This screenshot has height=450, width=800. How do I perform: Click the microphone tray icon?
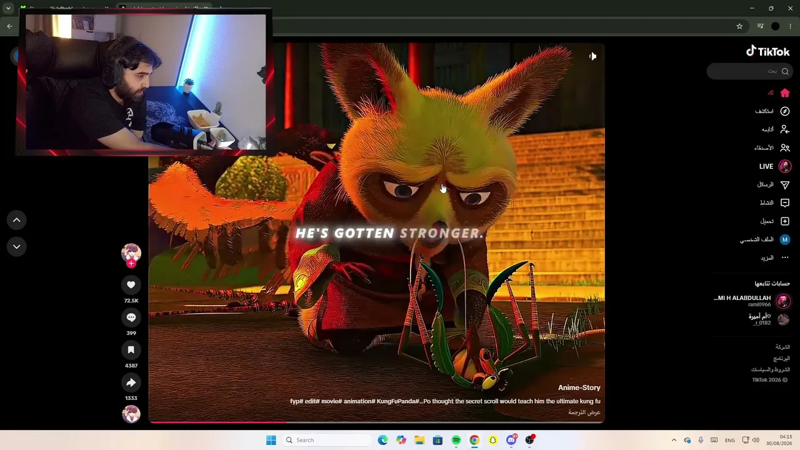point(701,440)
